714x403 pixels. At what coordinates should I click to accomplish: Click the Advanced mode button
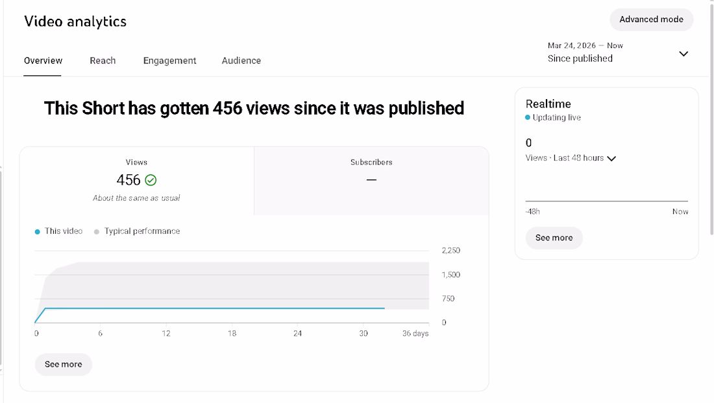(x=651, y=19)
